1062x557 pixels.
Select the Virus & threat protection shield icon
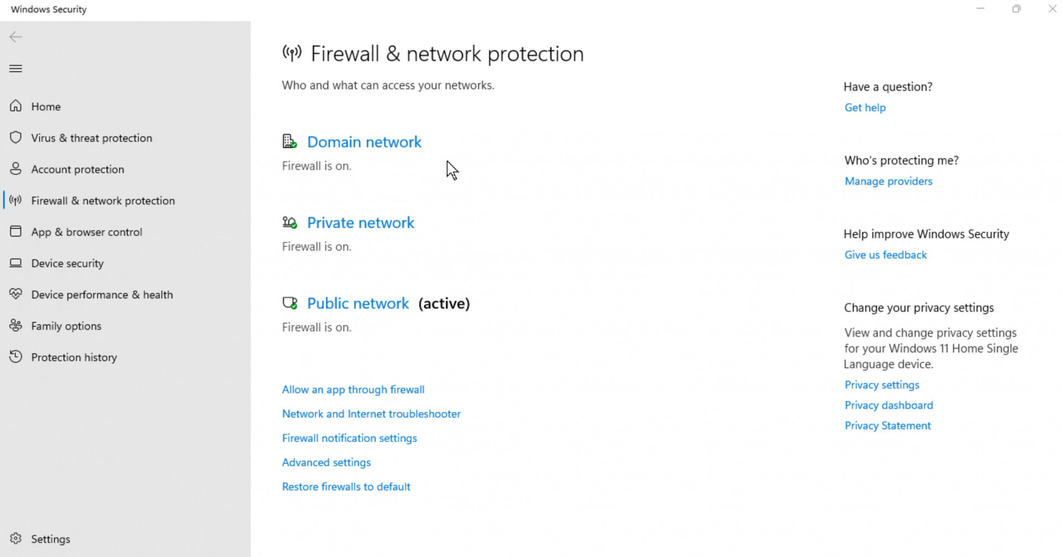coord(15,138)
